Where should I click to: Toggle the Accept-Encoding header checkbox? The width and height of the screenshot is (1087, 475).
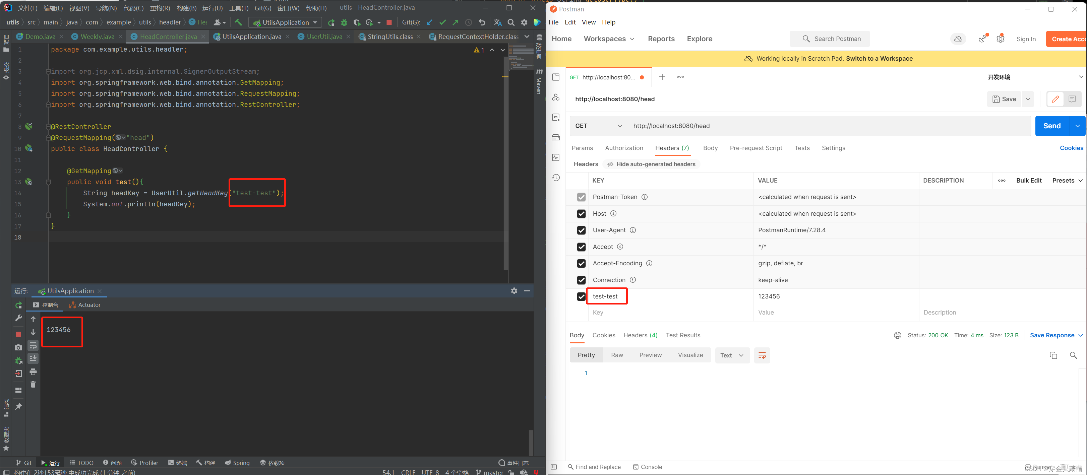[x=581, y=263]
